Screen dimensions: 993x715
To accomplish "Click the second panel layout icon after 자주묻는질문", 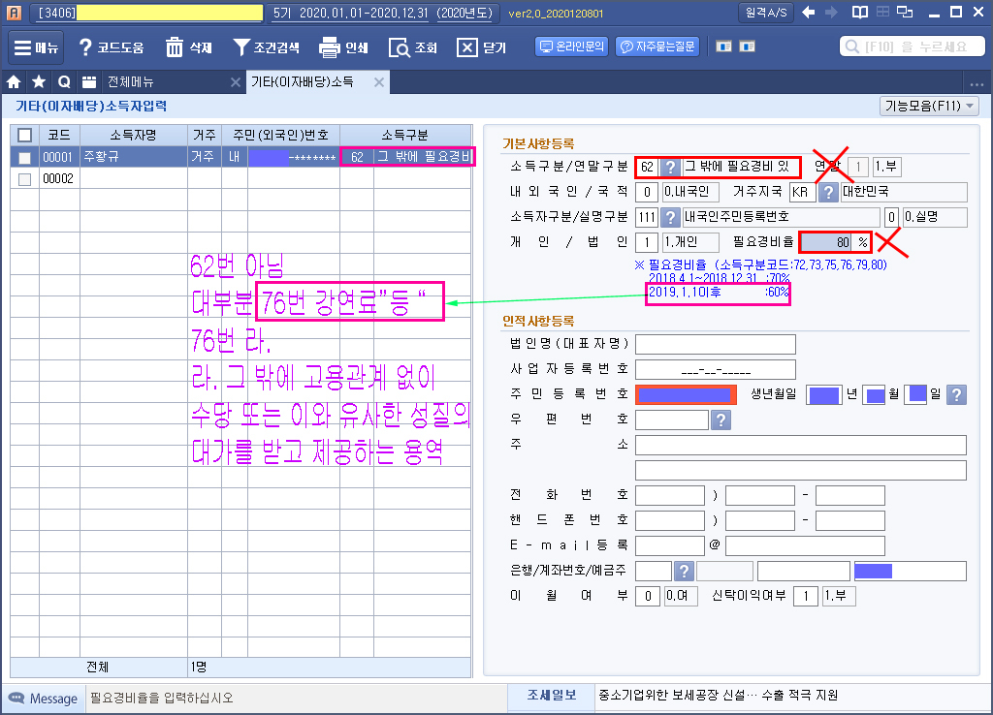I will point(748,47).
